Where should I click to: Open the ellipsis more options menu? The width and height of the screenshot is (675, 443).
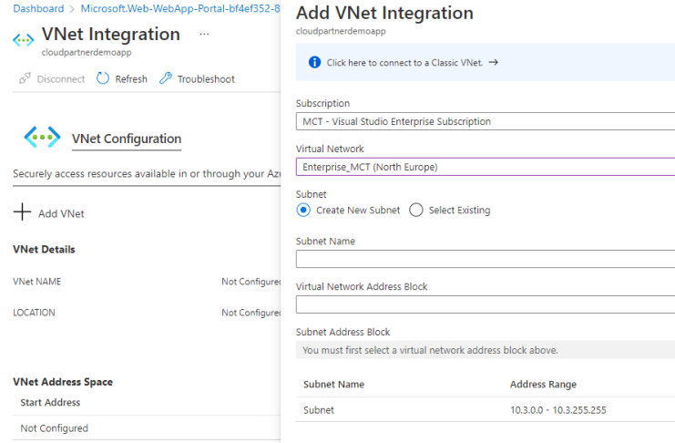[204, 34]
